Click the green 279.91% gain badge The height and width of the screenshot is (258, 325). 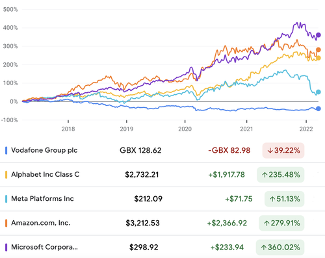tap(281, 223)
